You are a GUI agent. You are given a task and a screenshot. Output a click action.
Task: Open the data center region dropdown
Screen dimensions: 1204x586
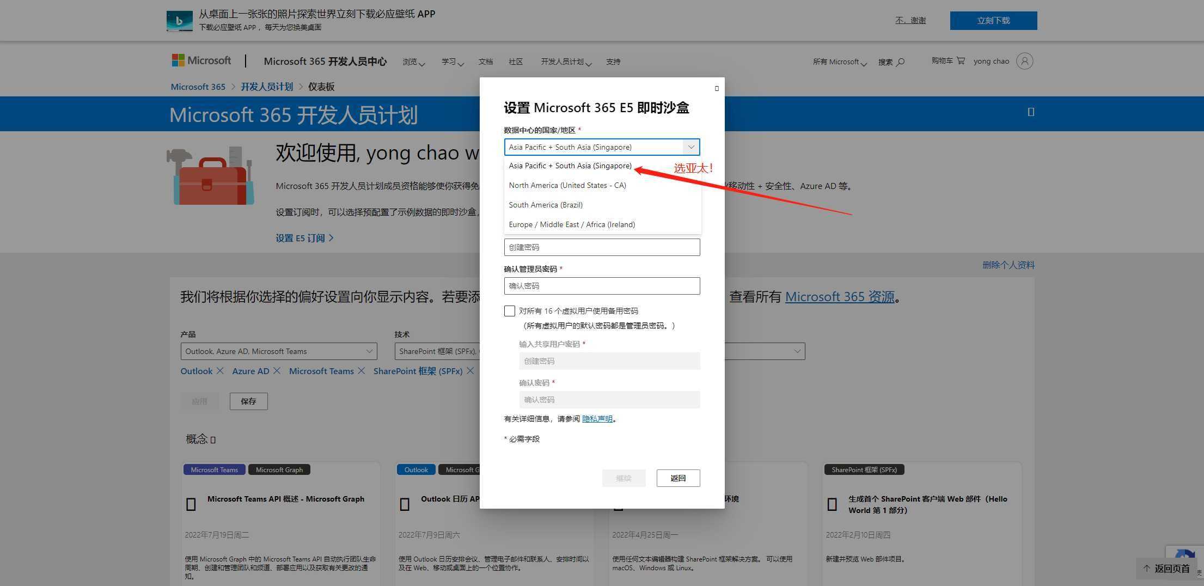point(602,147)
